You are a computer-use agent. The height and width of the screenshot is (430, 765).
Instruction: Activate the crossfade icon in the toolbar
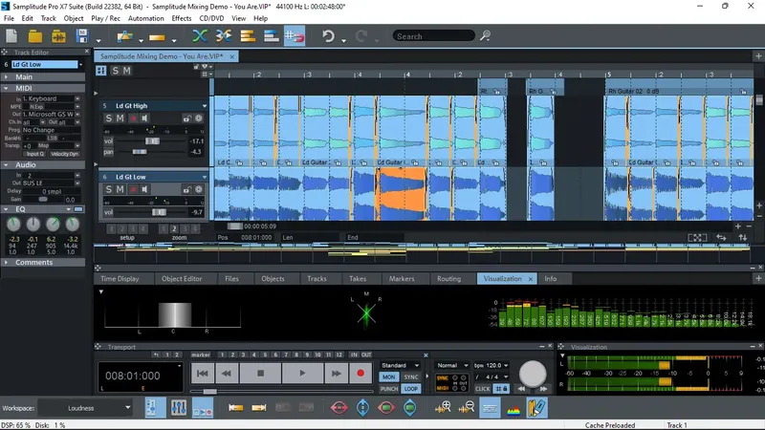tap(200, 36)
